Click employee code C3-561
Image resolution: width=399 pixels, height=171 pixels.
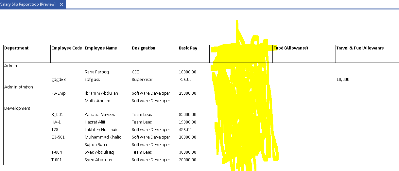click(x=58, y=137)
